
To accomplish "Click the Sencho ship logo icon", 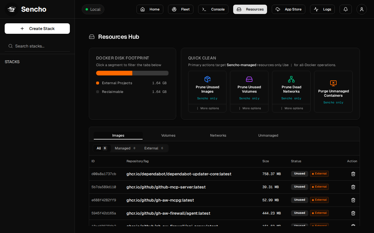I will click(x=12, y=9).
